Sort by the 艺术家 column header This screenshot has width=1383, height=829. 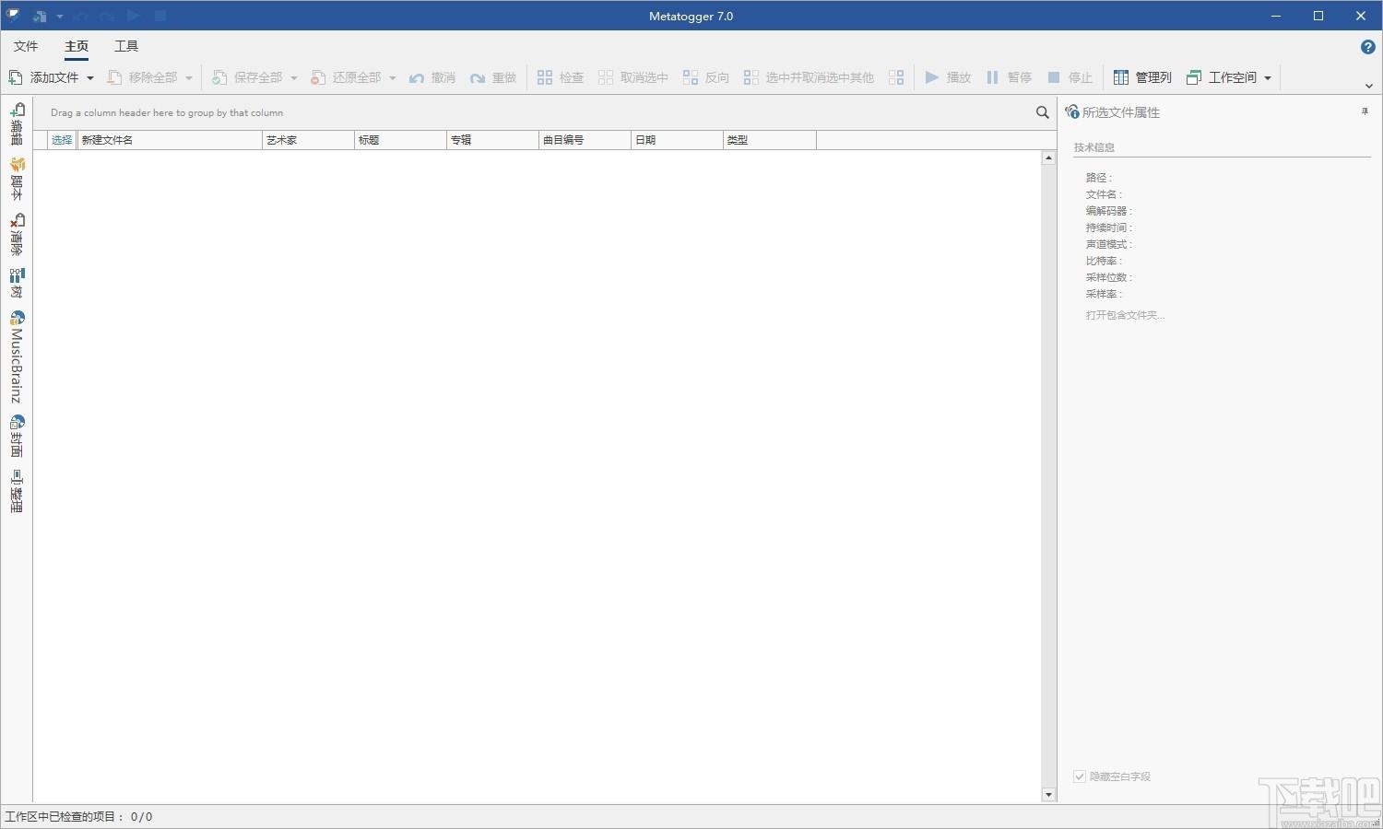(x=308, y=140)
